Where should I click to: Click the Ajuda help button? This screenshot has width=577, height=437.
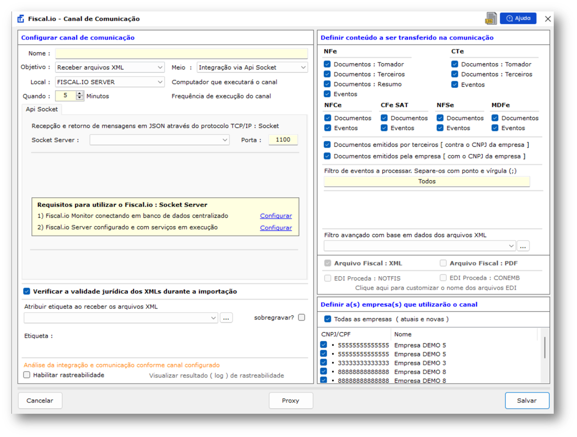pyautogui.click(x=518, y=18)
